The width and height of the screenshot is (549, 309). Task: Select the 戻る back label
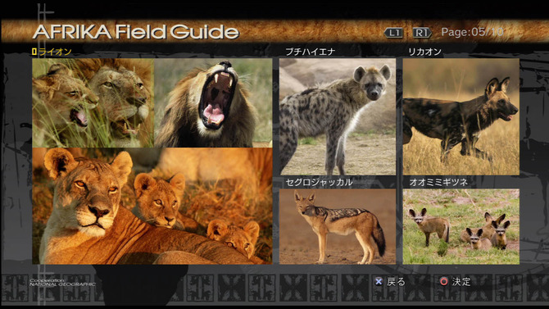(396, 282)
